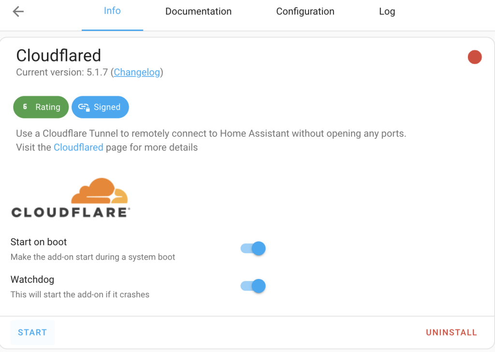Viewport: 495px width, 352px height.
Task: Click the Cloudflare Tunnel description sentence
Action: (211, 133)
